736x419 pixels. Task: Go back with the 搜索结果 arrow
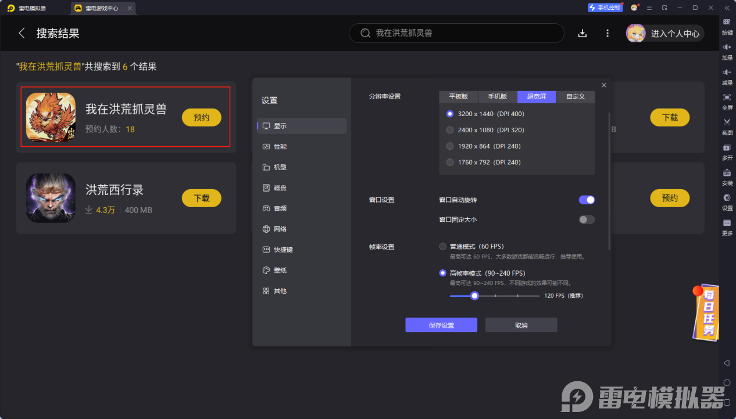tap(22, 33)
